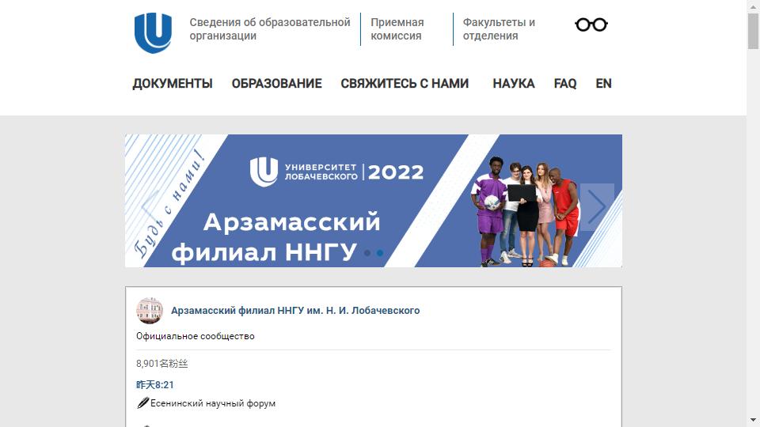
Task: Click the Официальное сообщество label
Action: 196,336
